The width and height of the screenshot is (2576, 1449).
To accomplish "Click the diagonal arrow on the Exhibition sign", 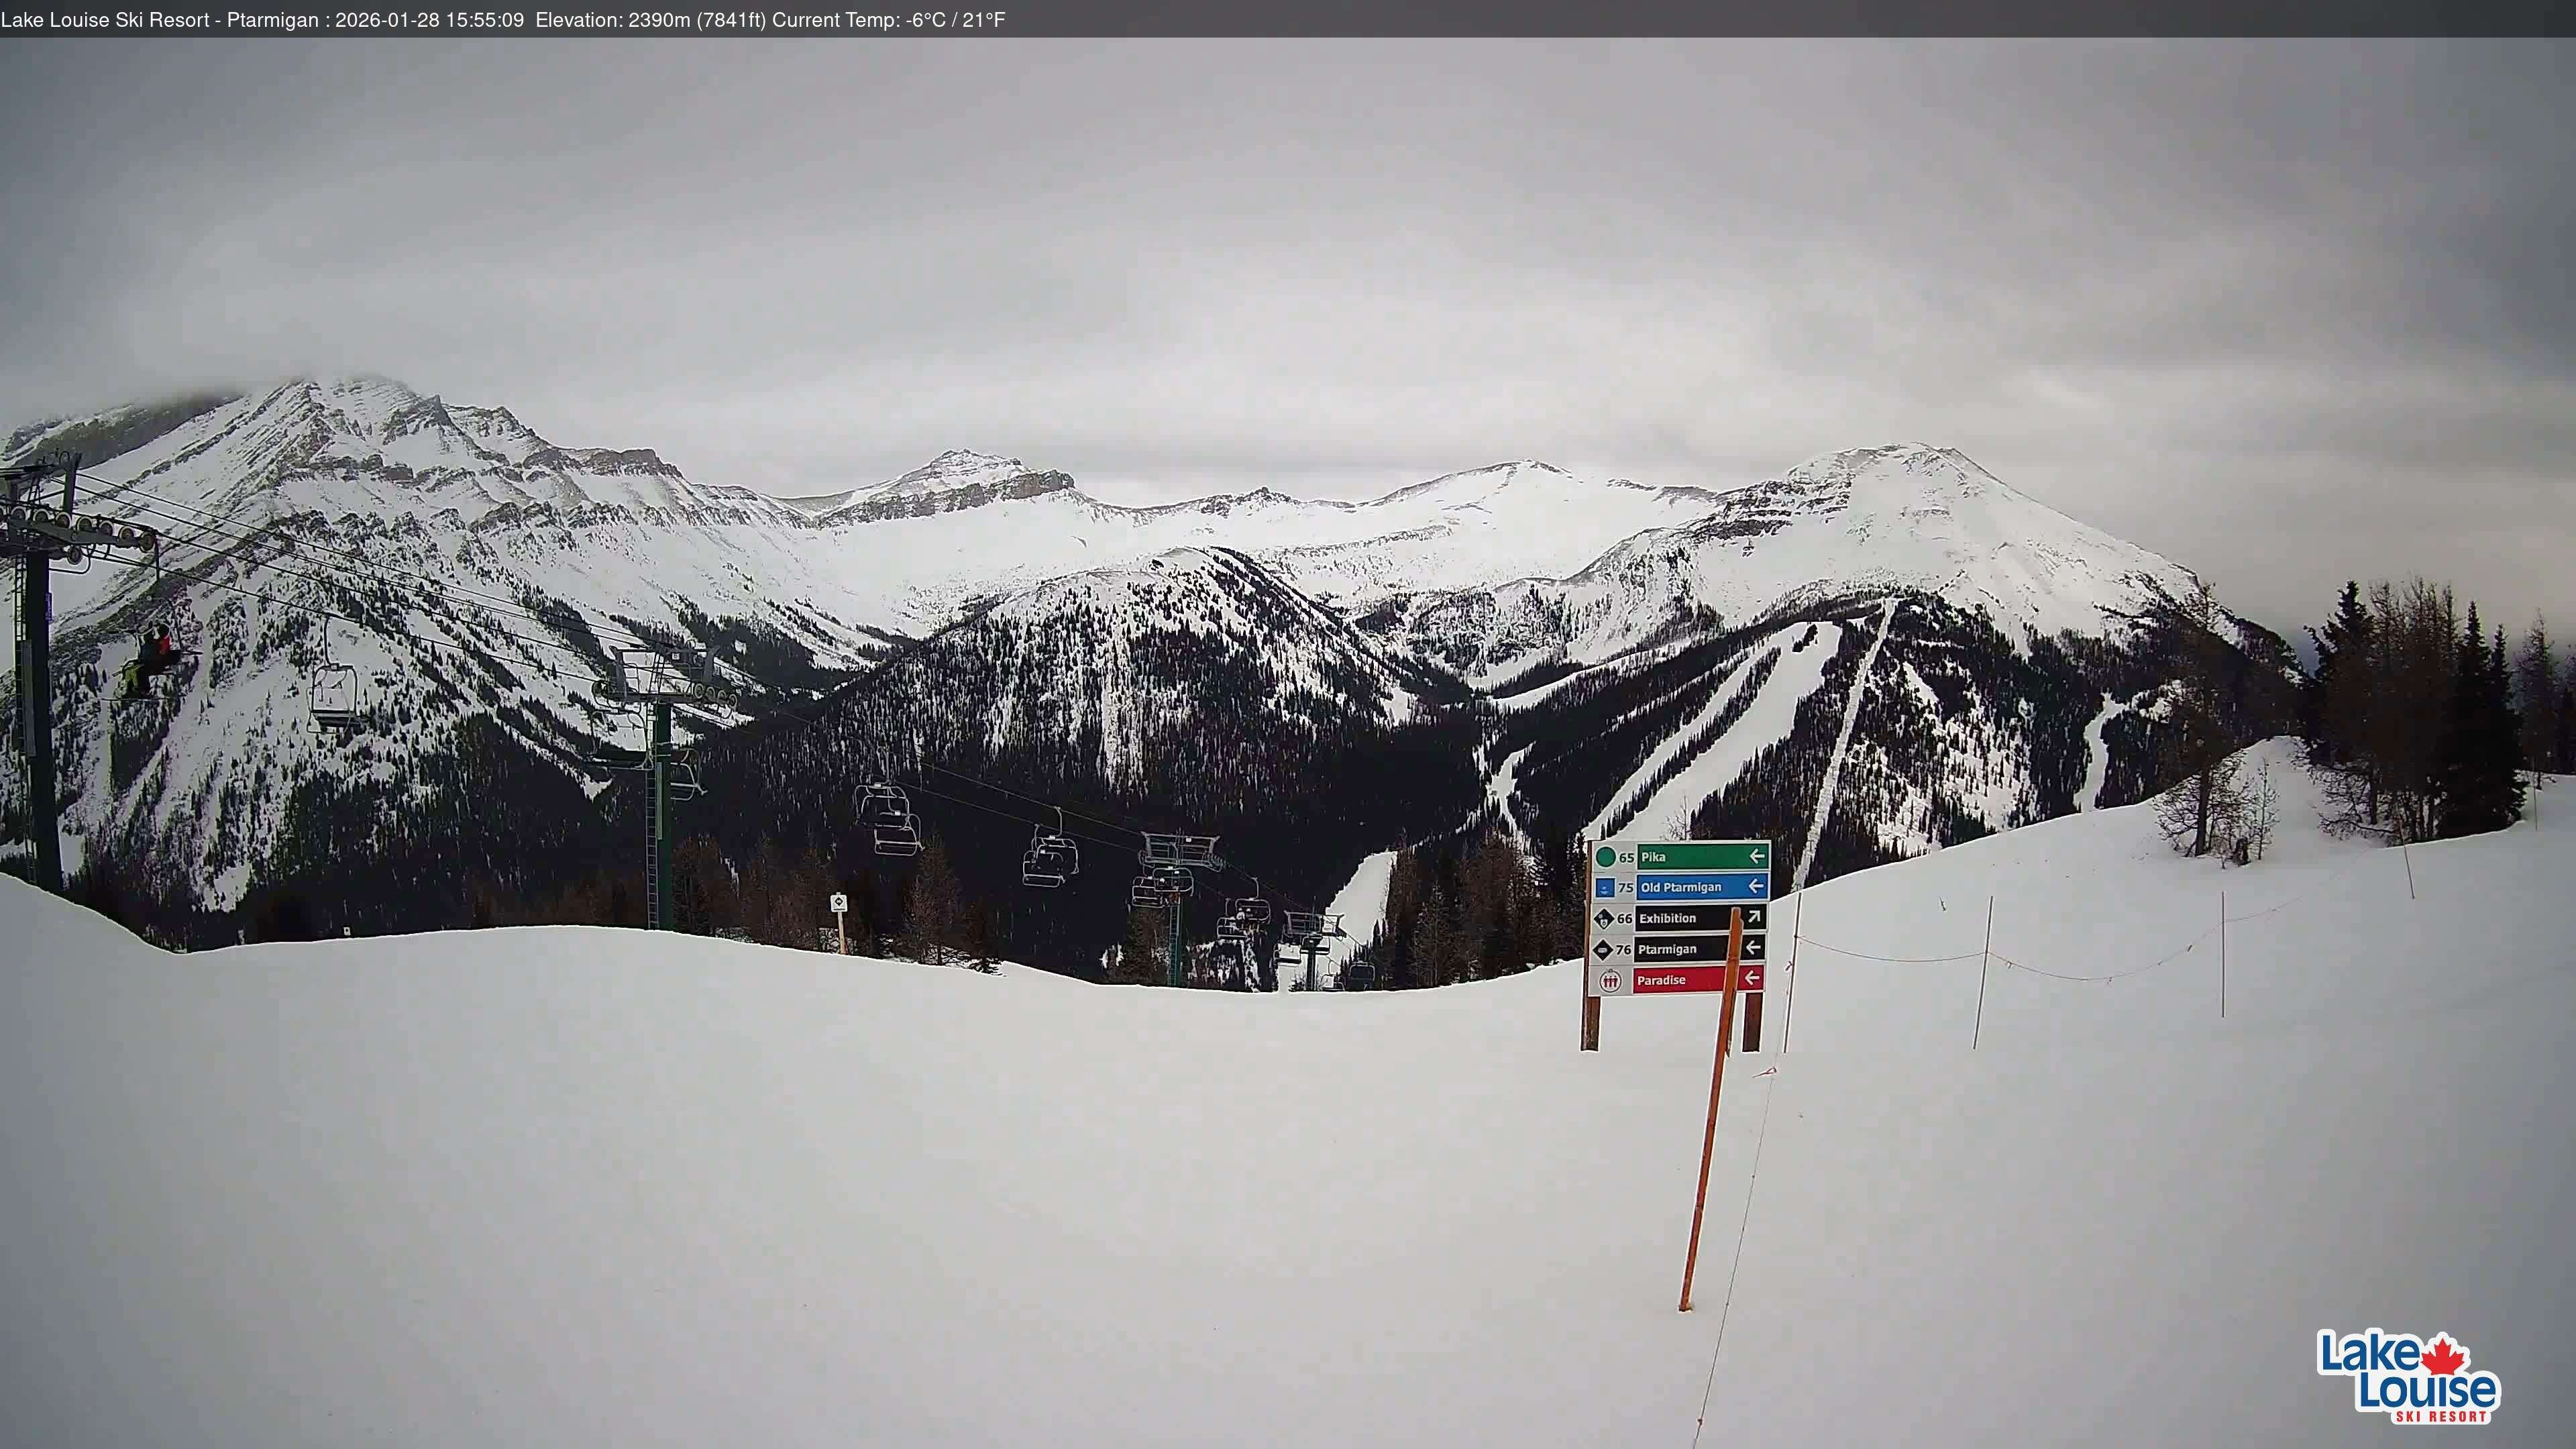I will pyautogui.click(x=1756, y=917).
